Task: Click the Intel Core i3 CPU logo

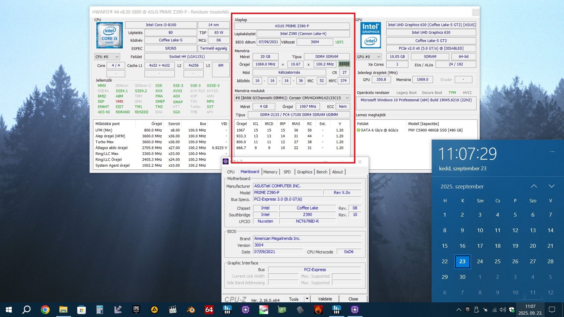Action: tap(109, 35)
